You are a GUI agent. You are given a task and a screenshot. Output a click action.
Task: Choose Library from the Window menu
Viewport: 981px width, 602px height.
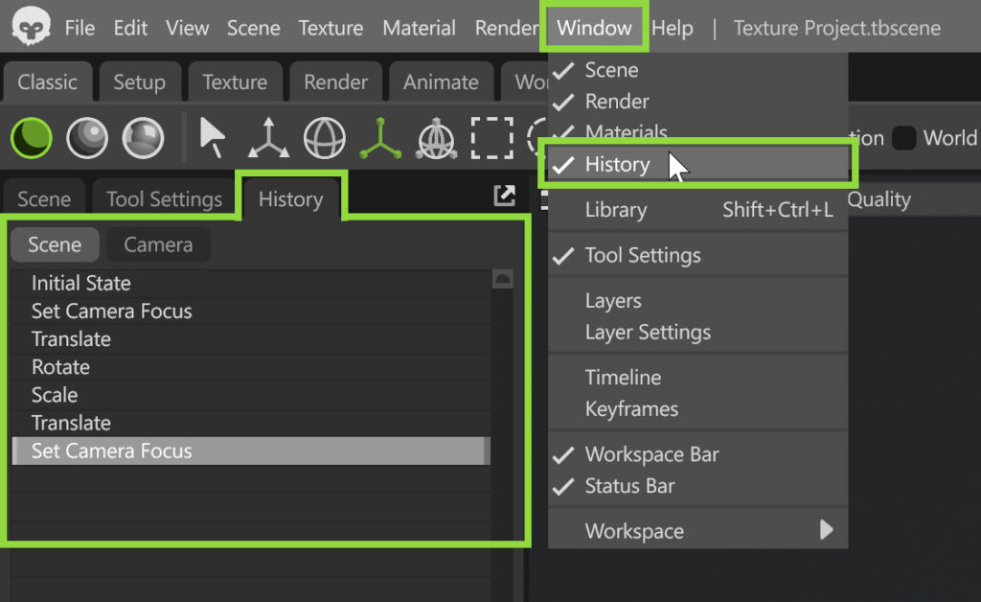tap(616, 210)
